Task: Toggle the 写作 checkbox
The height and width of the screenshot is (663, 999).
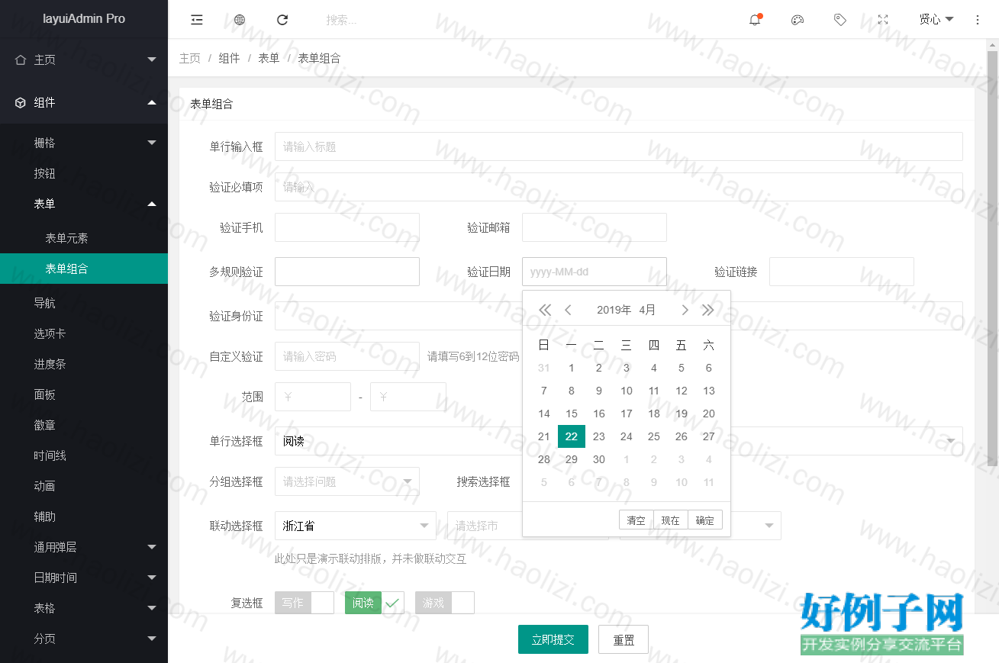Action: [305, 603]
